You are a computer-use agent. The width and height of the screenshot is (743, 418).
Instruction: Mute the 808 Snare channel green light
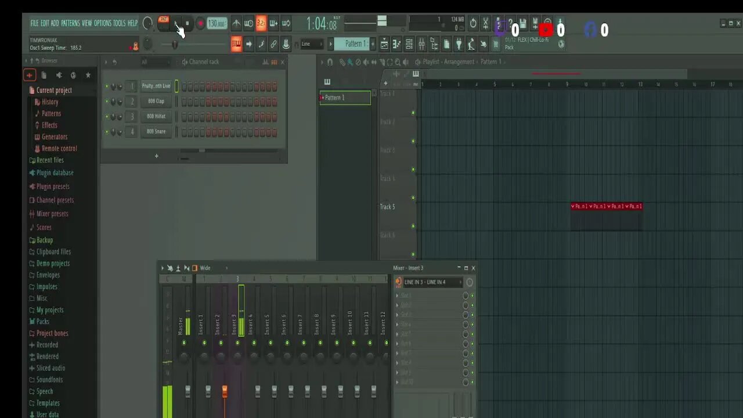(106, 132)
